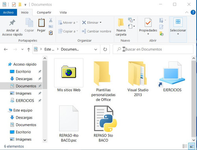The width and height of the screenshot is (197, 150).
Task: Switch to the Inicio tab
Action: [25, 13]
